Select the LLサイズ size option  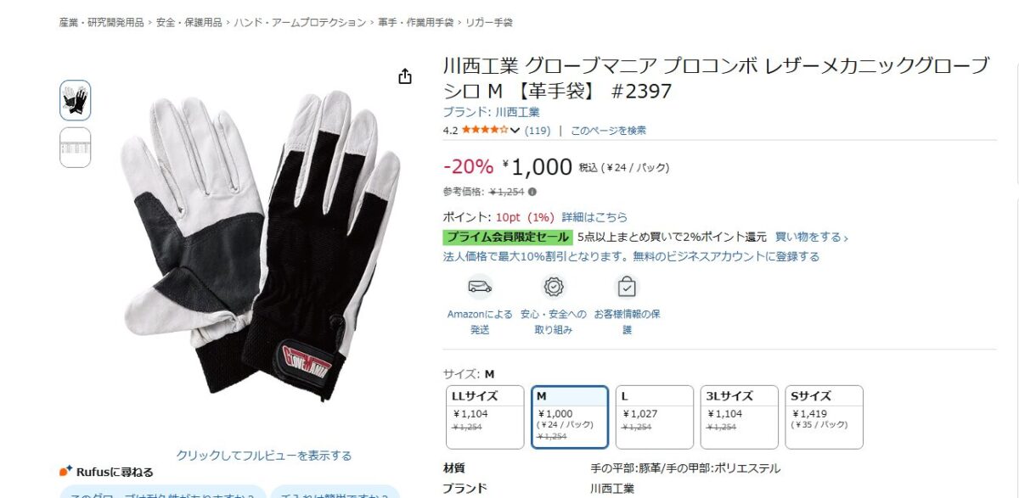coord(485,417)
